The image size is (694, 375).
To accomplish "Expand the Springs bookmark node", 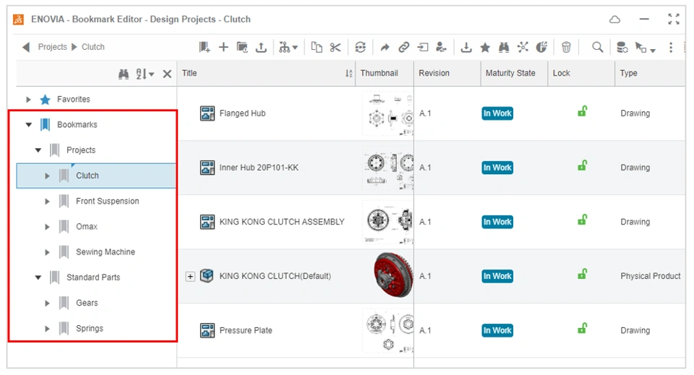I will coord(48,329).
